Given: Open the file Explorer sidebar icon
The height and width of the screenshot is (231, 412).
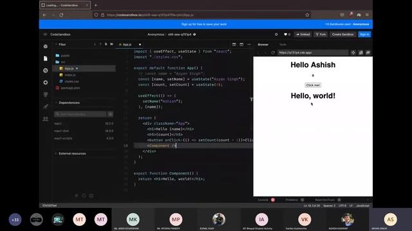Looking at the screenshot, I should click(x=46, y=58).
